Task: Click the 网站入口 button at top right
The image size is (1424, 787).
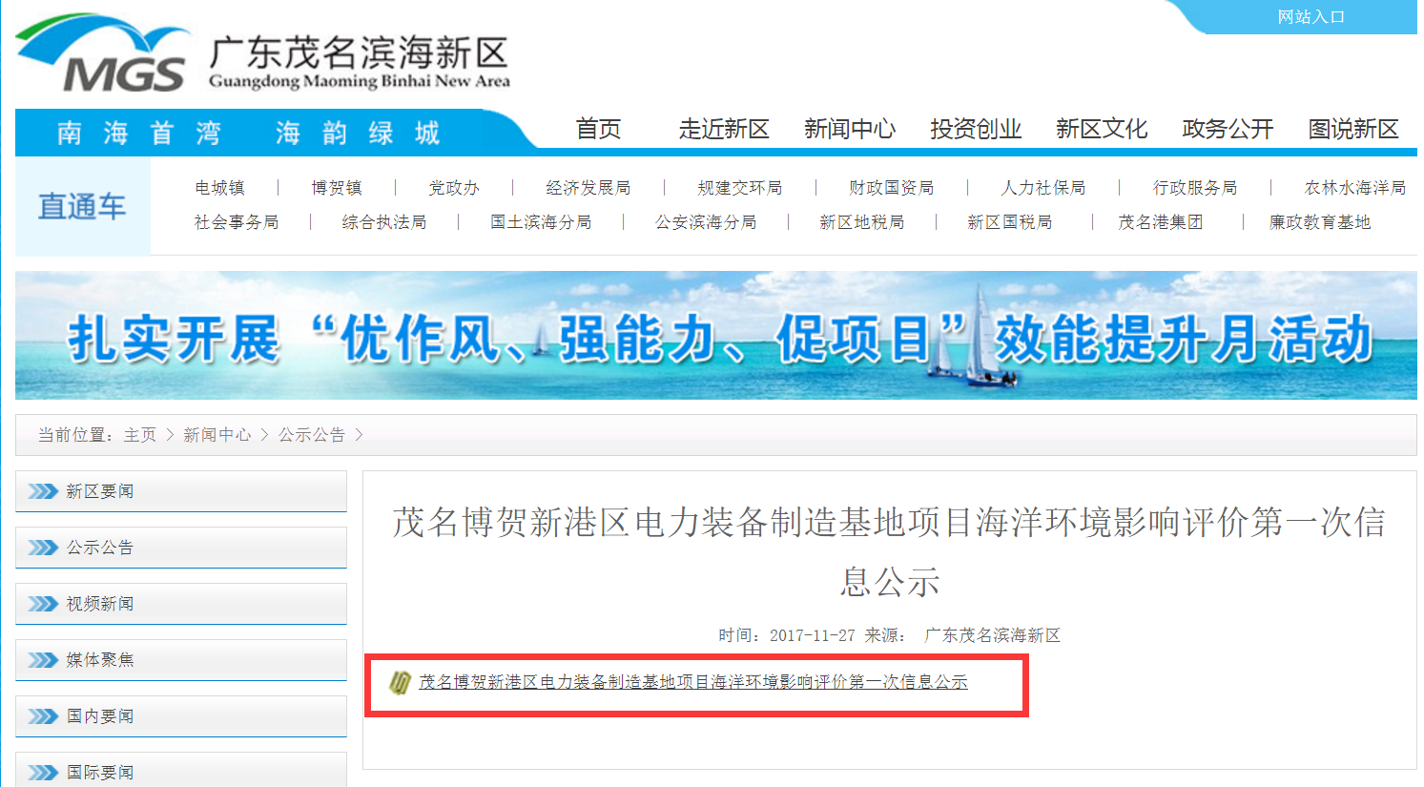Action: coord(1310,17)
